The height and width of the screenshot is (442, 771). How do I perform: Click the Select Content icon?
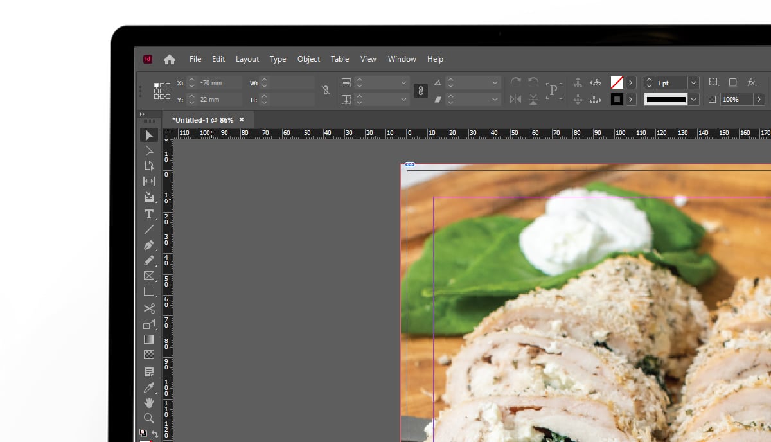(x=578, y=99)
